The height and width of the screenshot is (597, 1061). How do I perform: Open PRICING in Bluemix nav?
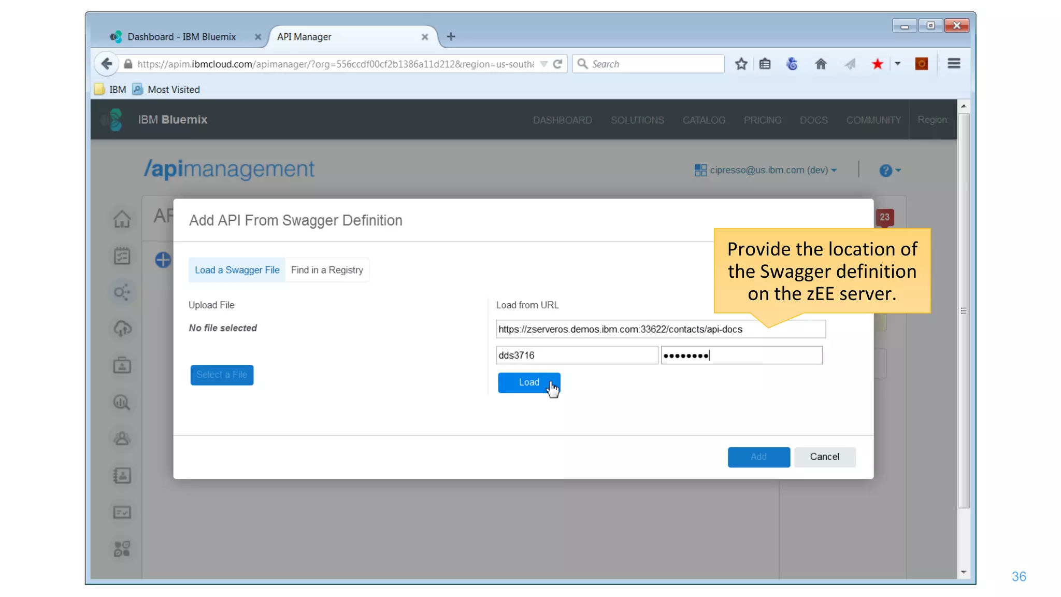762,120
